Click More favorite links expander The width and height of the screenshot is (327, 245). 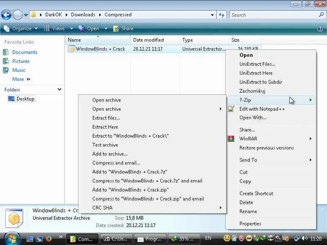click(x=21, y=79)
